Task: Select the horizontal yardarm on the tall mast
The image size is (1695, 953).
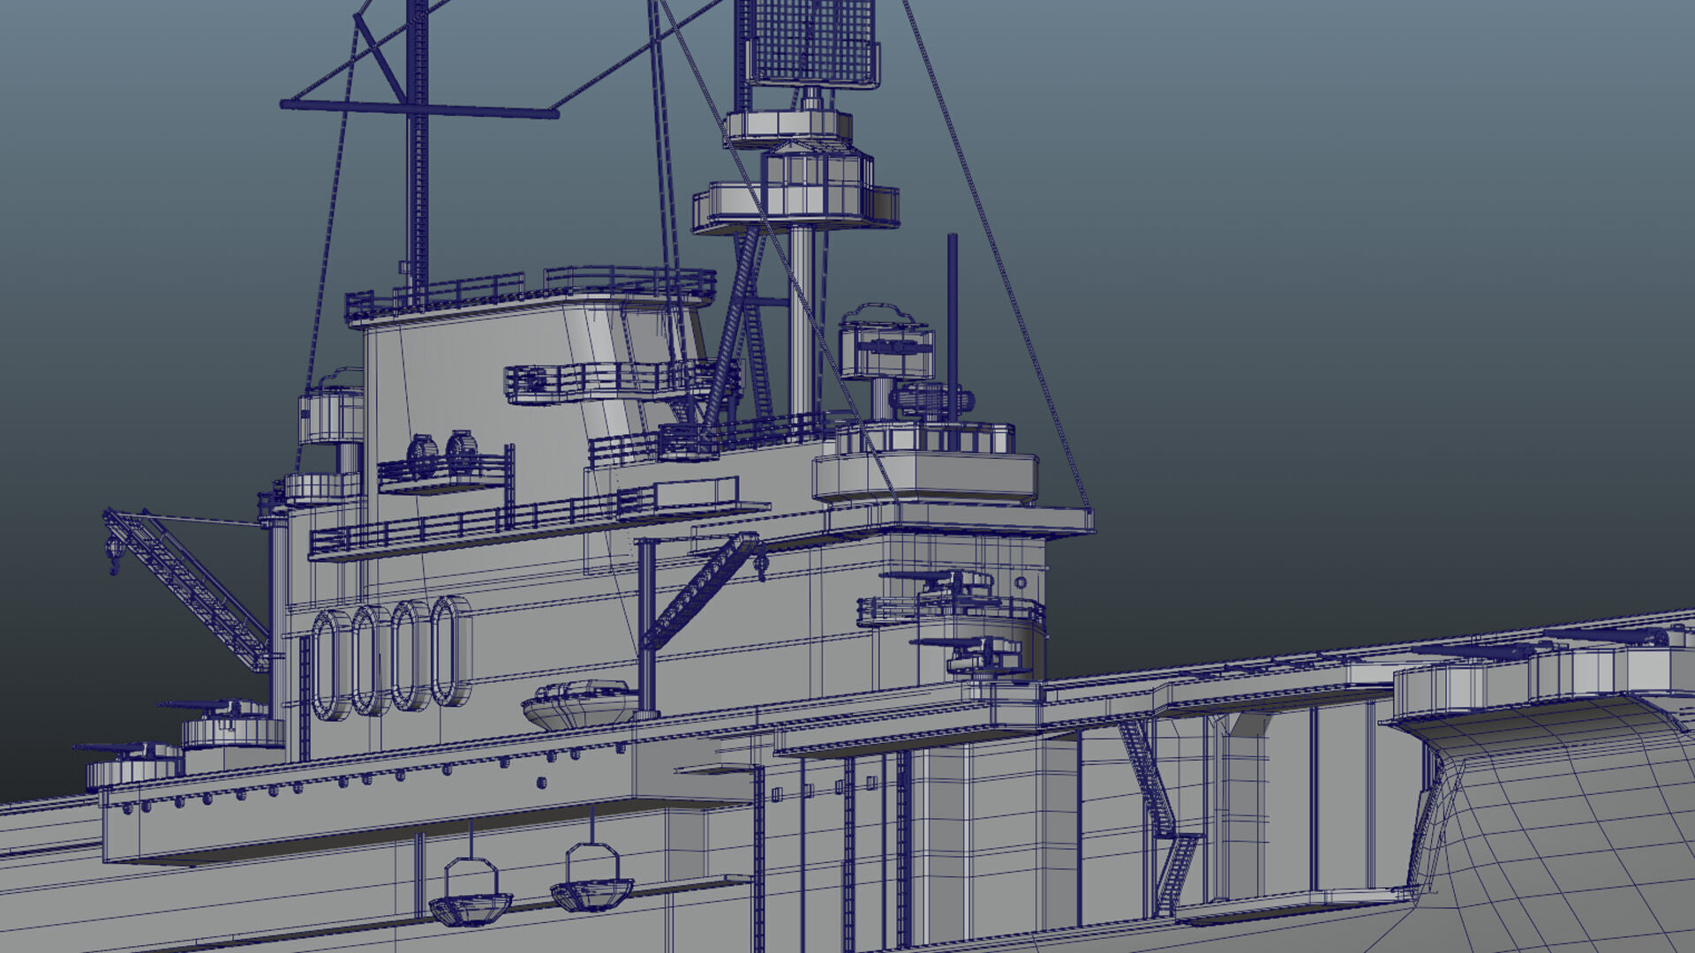Action: coord(419,109)
